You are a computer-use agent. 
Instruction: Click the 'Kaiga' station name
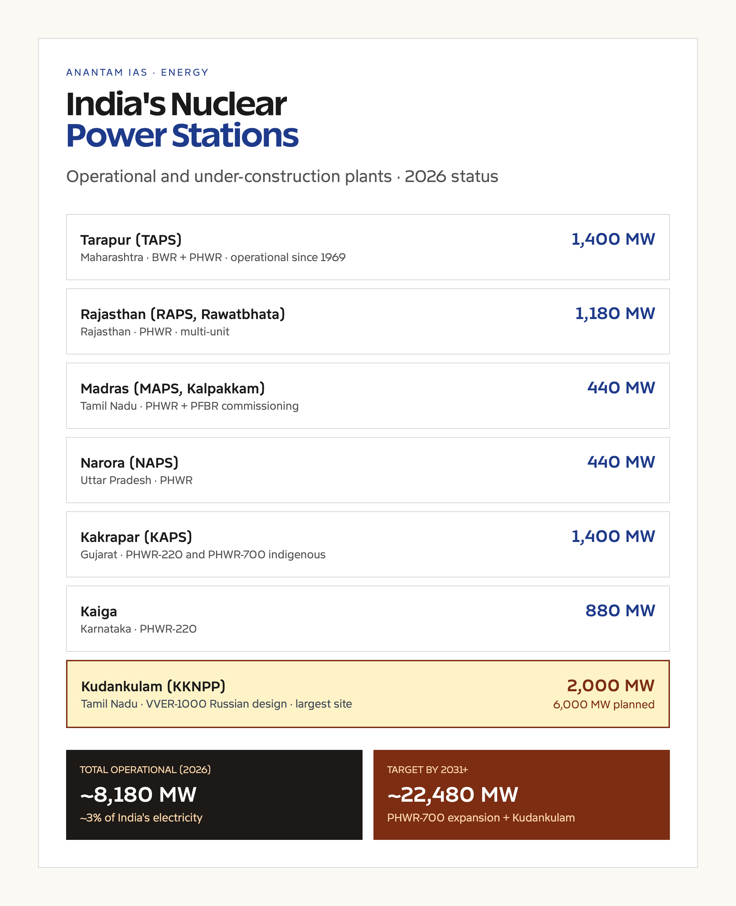pos(99,611)
